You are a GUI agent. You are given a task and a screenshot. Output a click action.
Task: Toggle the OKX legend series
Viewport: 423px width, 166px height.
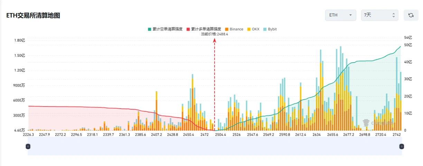coord(253,29)
